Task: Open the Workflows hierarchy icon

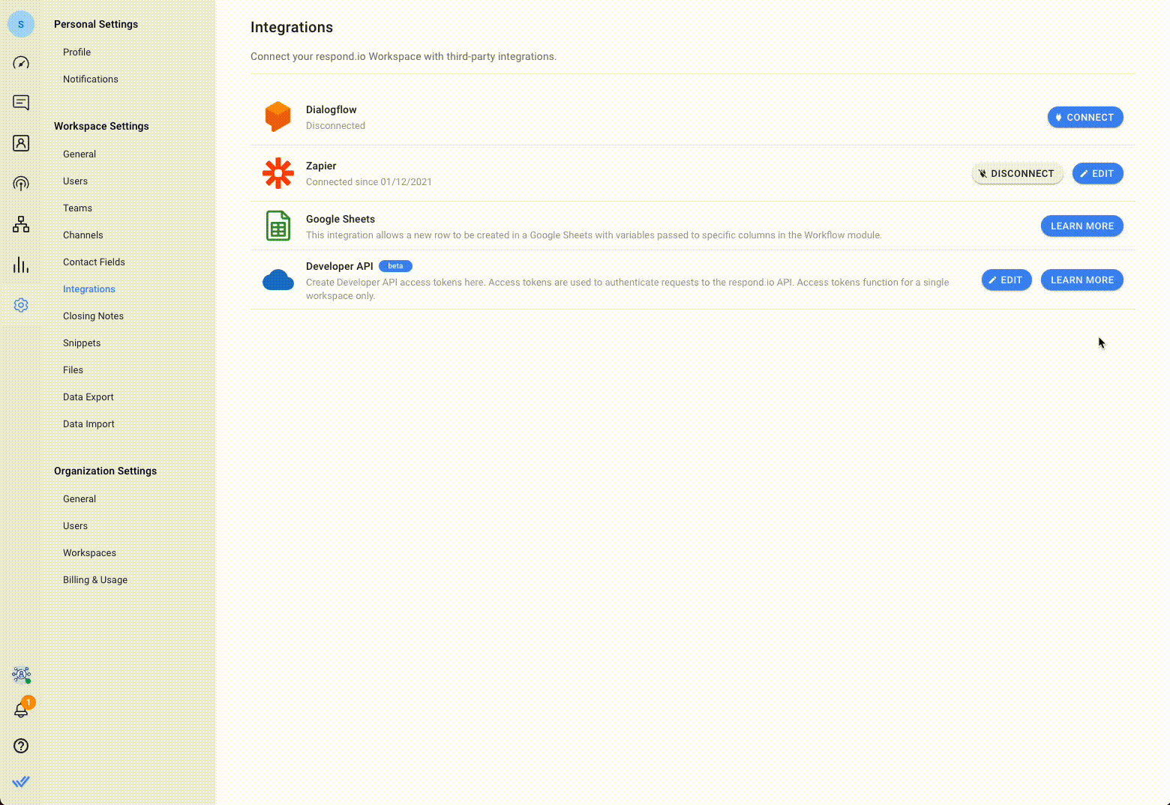Action: (x=21, y=224)
